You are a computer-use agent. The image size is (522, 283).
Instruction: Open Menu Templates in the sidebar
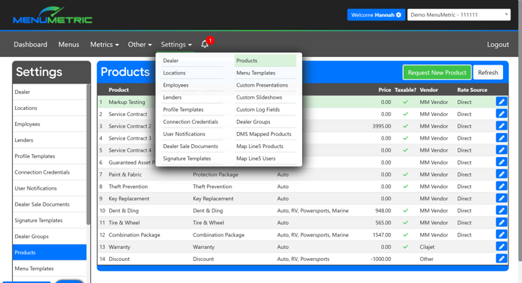(x=49, y=269)
